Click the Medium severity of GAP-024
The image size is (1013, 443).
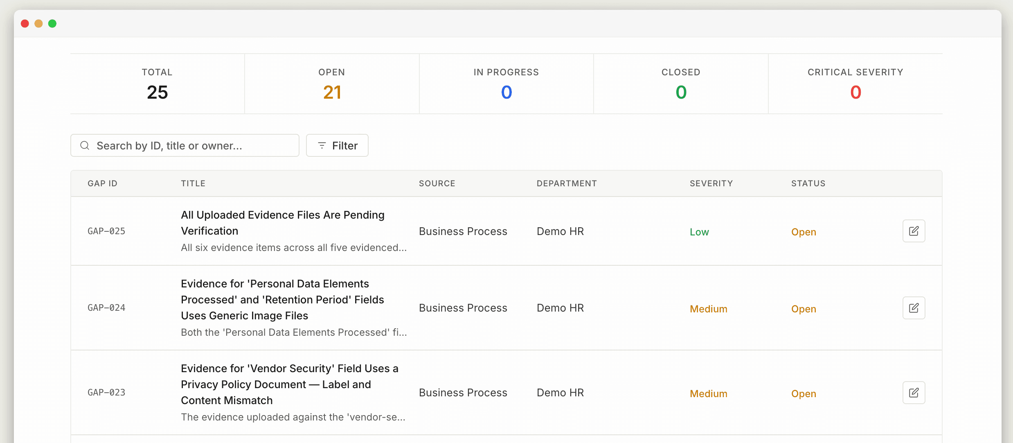tap(708, 309)
